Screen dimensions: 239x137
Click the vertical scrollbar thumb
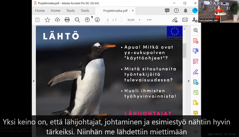click(184, 51)
